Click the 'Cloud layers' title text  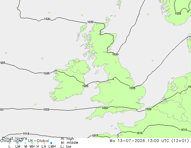pyautogui.click(x=14, y=138)
